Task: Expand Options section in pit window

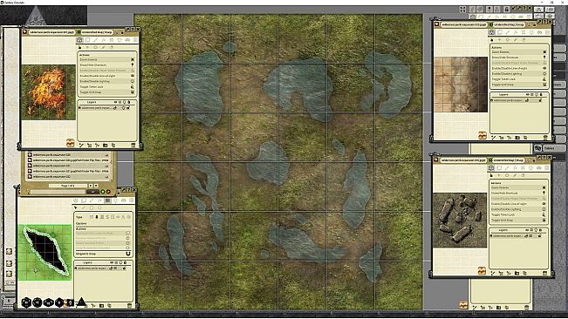Action: (x=81, y=223)
